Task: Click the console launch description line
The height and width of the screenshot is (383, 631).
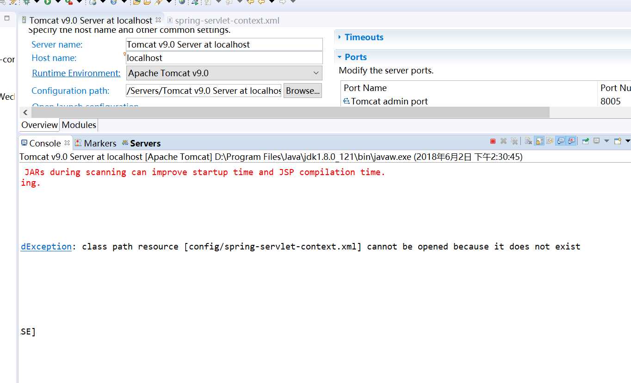Action: (x=271, y=157)
